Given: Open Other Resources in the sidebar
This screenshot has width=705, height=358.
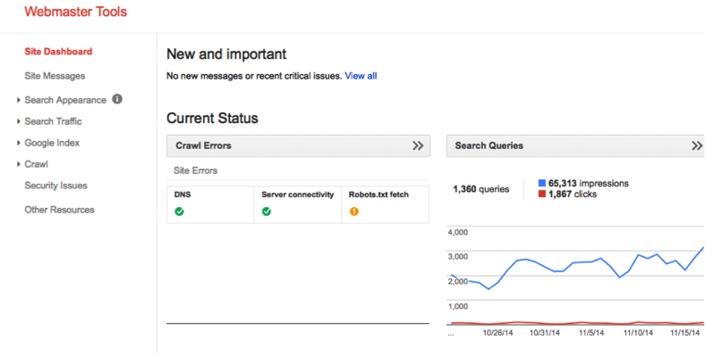Looking at the screenshot, I should (x=59, y=210).
